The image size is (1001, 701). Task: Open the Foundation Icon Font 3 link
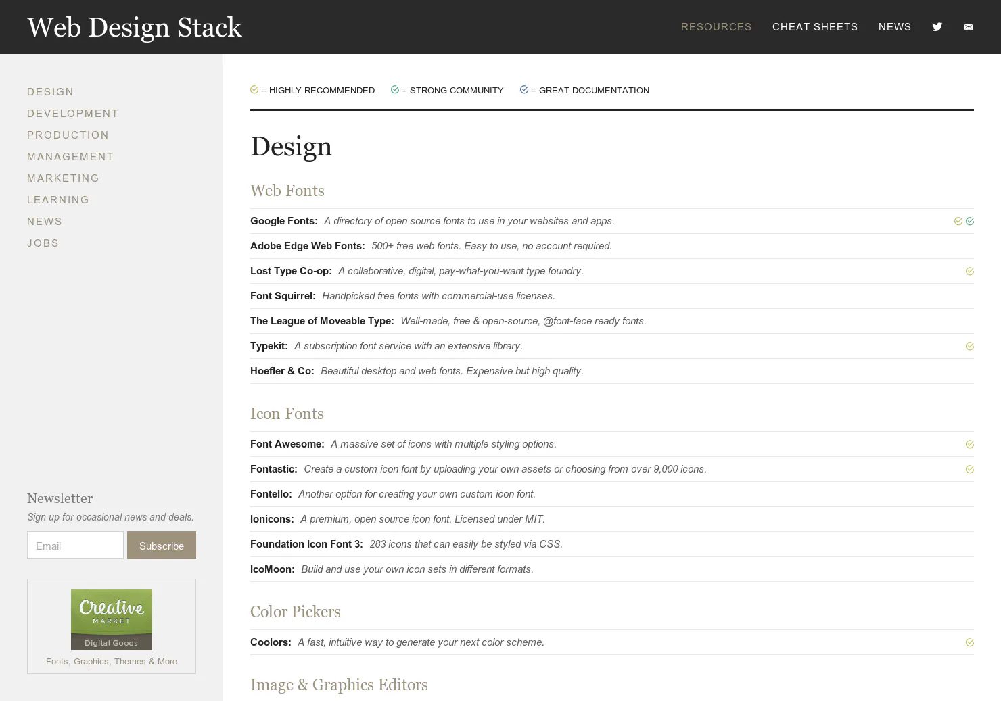click(306, 544)
